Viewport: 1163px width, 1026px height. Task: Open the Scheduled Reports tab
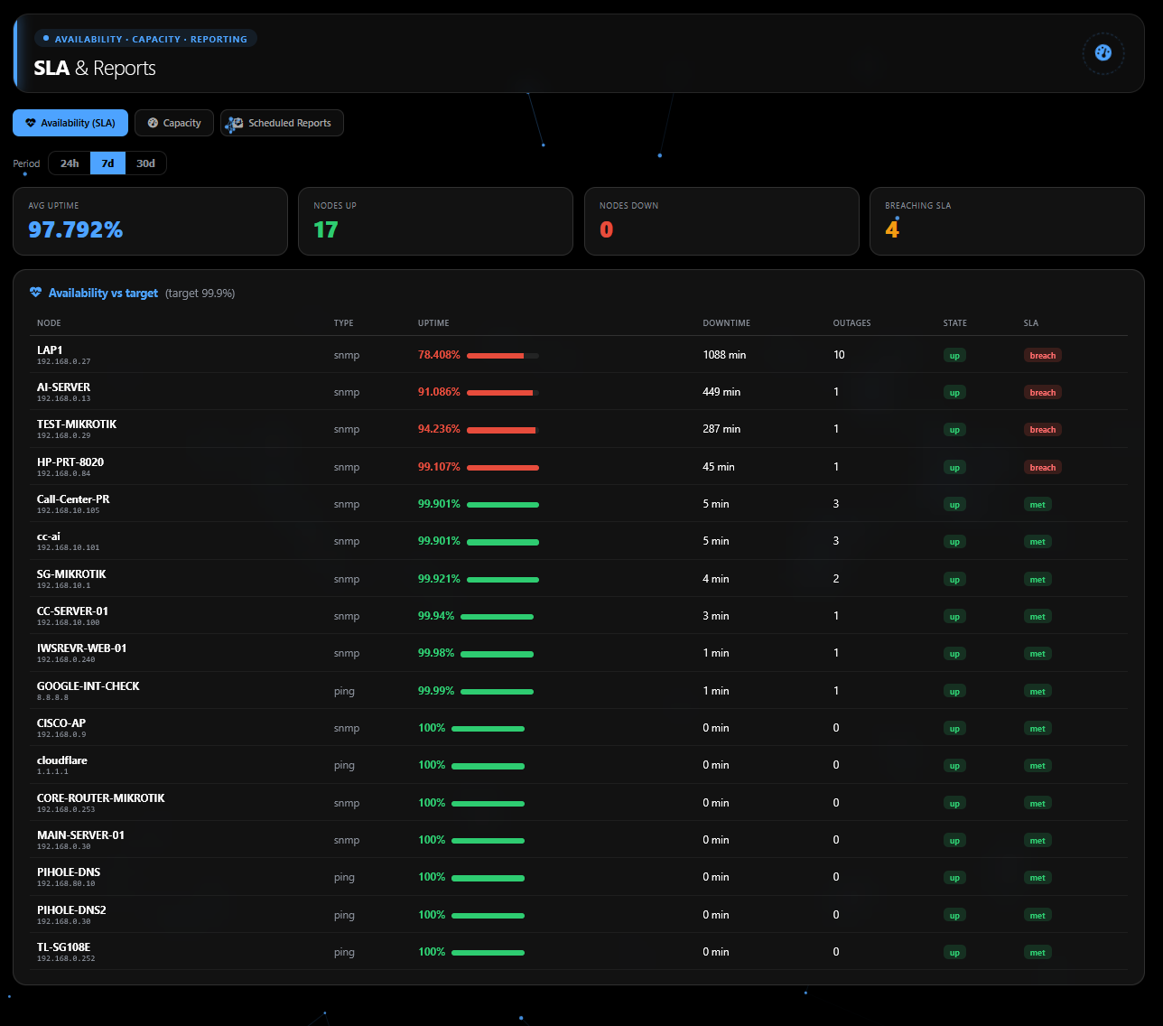point(282,123)
